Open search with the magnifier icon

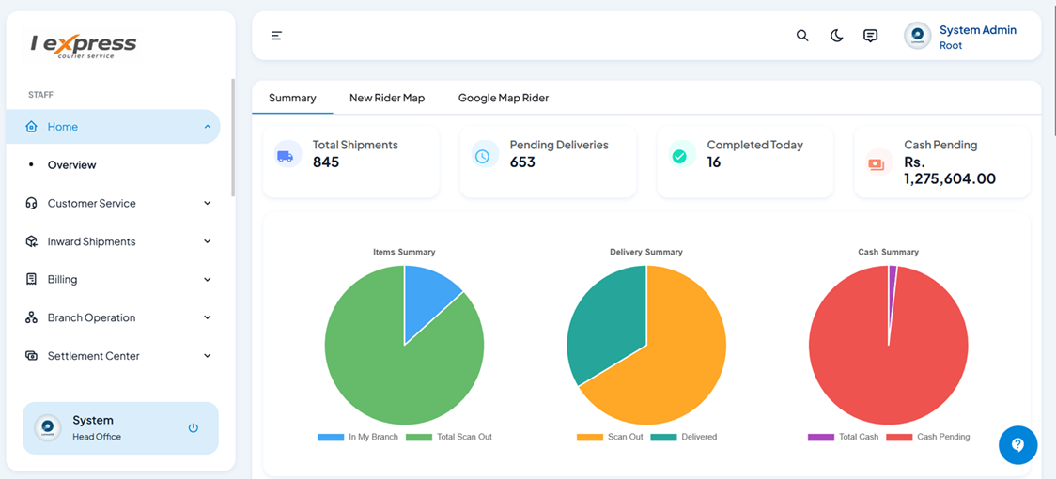click(802, 36)
